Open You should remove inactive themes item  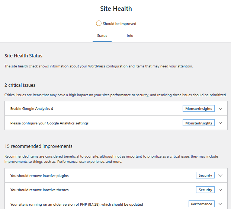pyautogui.click(x=39, y=190)
